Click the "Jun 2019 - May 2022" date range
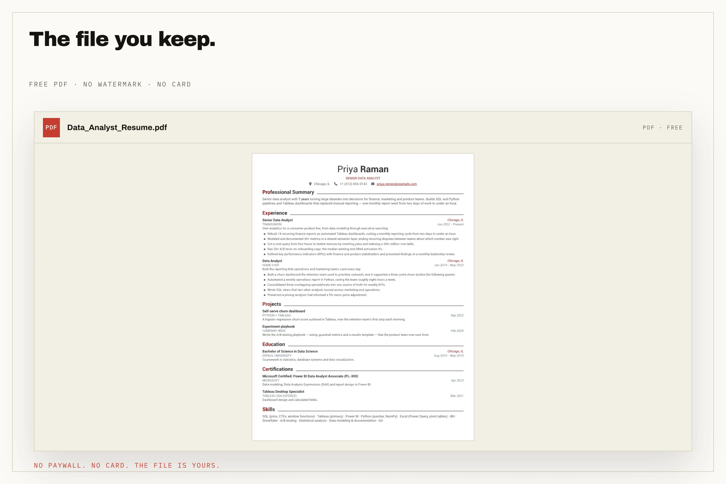This screenshot has width=726, height=484. point(449,265)
